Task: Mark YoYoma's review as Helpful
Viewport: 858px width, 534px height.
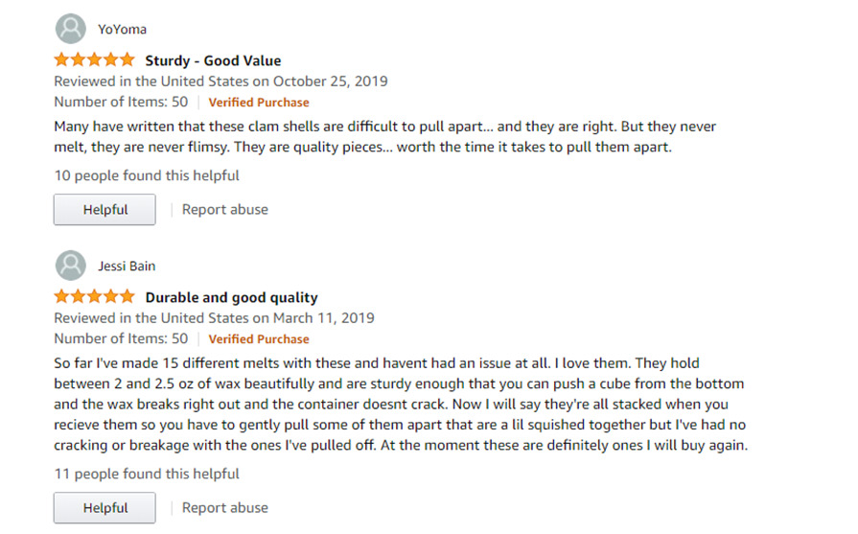Action: [104, 210]
